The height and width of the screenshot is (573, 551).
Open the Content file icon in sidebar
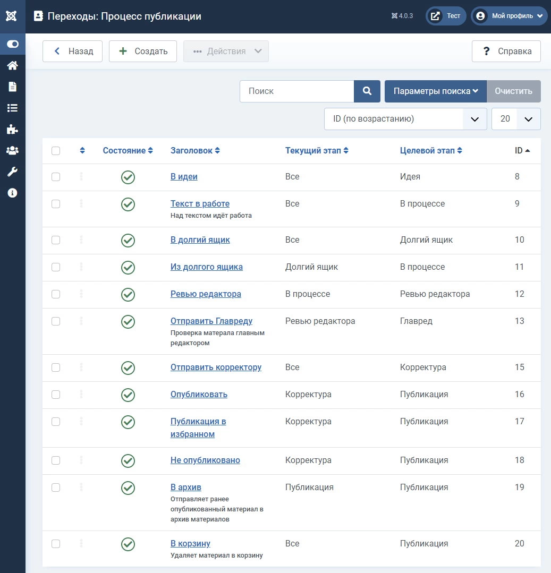click(x=12, y=87)
